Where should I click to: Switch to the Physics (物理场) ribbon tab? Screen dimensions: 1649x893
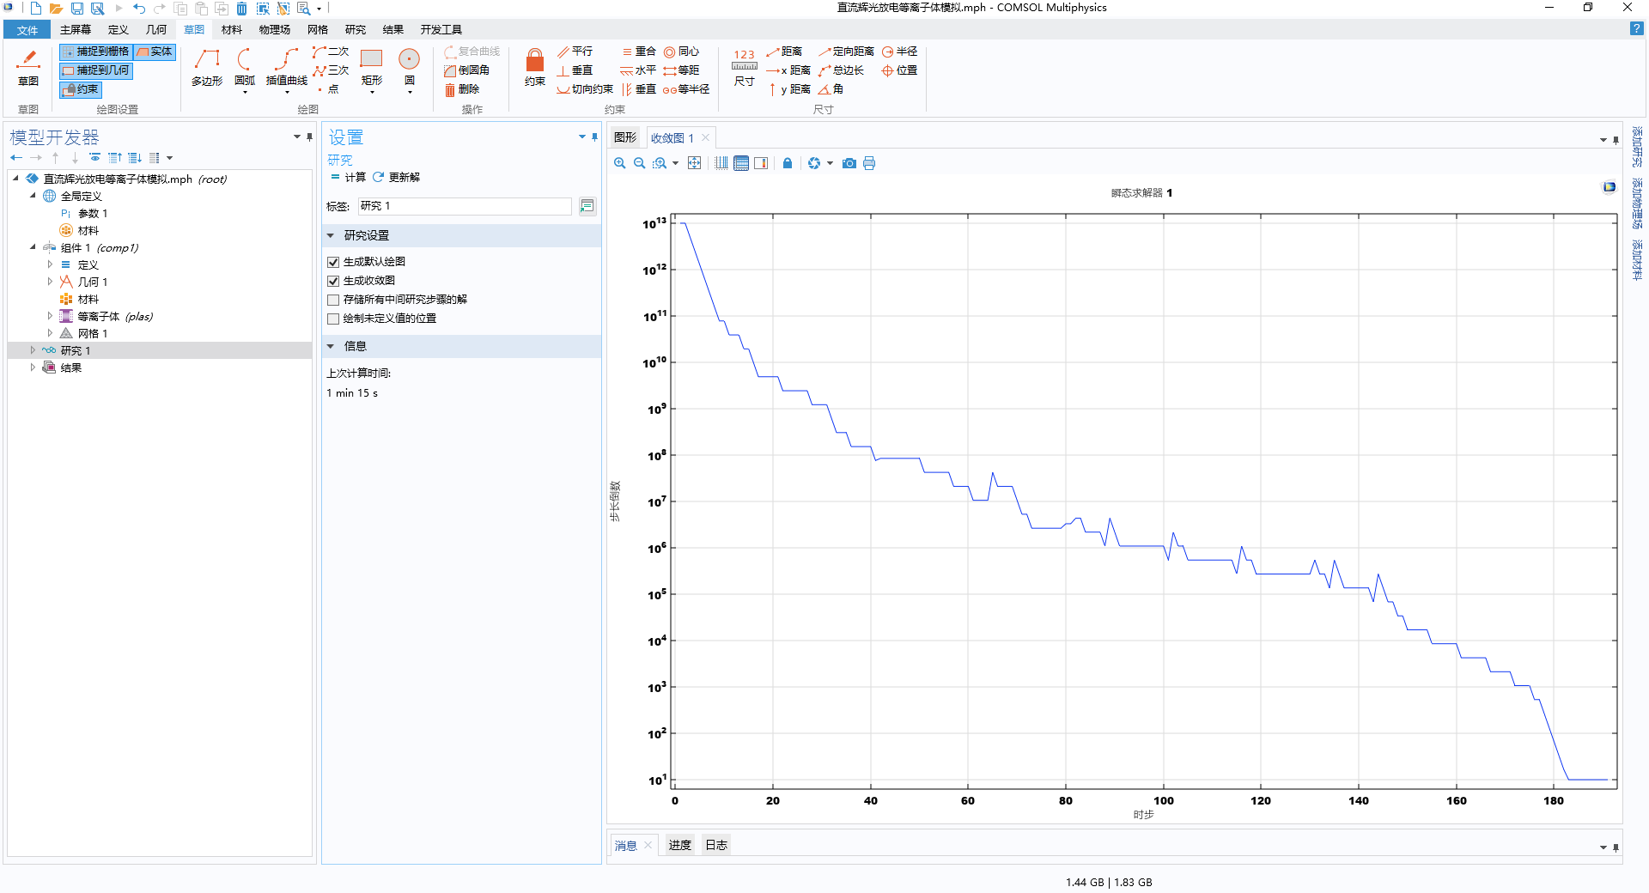click(275, 30)
